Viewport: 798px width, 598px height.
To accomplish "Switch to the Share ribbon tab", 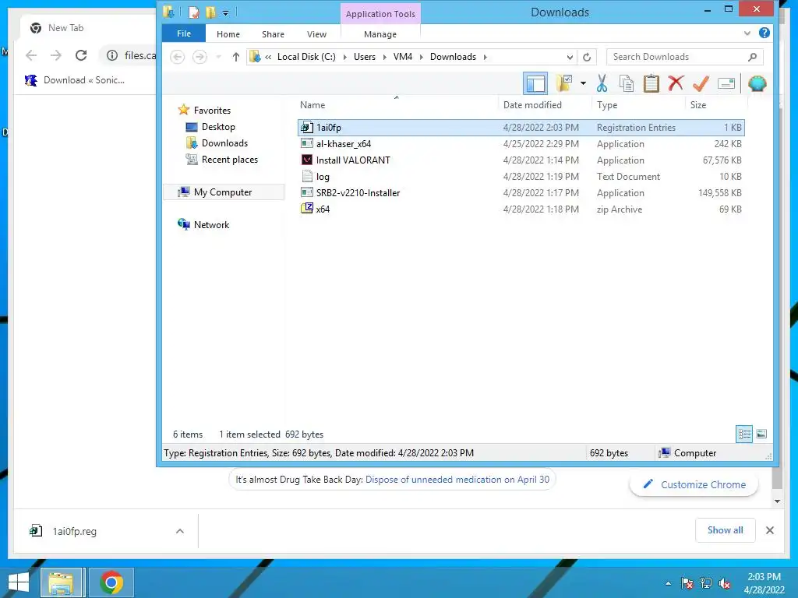I will pyautogui.click(x=273, y=34).
